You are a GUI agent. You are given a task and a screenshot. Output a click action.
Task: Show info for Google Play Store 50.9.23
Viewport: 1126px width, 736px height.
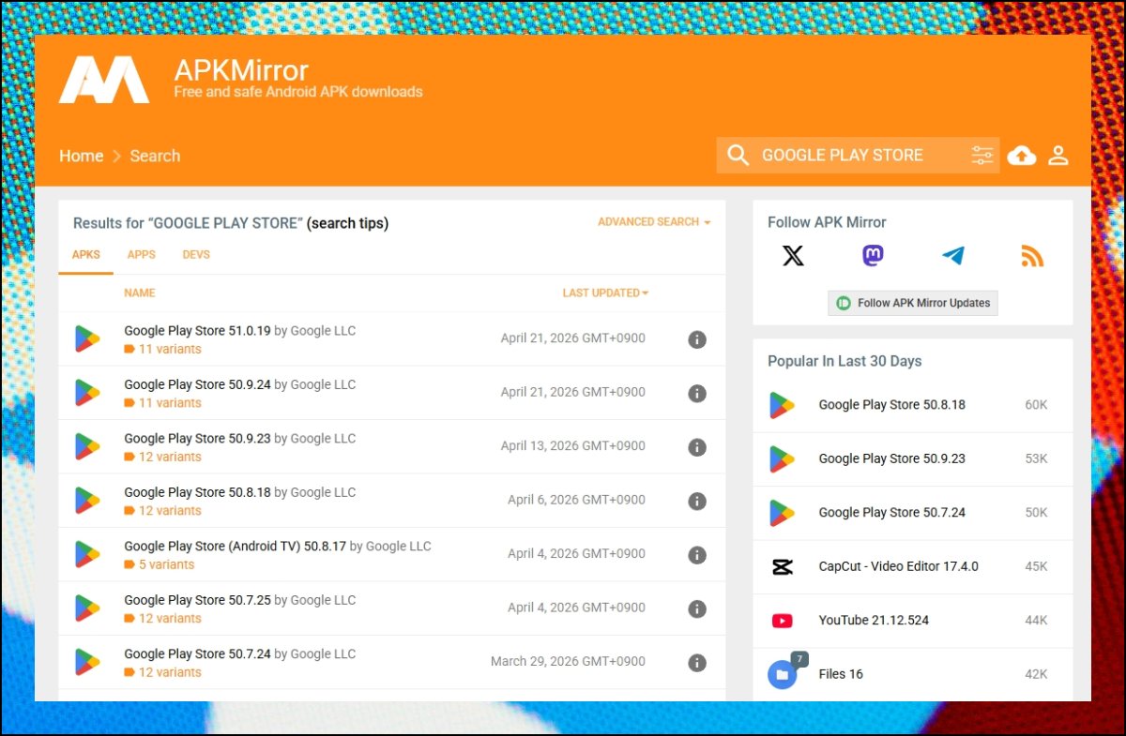(697, 447)
